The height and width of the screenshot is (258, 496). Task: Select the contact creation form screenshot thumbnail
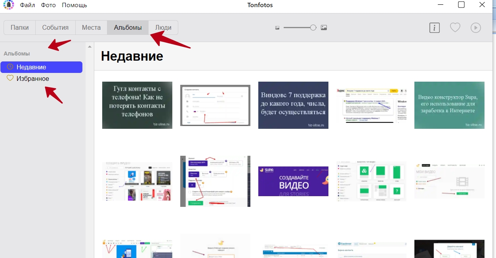(x=215, y=105)
